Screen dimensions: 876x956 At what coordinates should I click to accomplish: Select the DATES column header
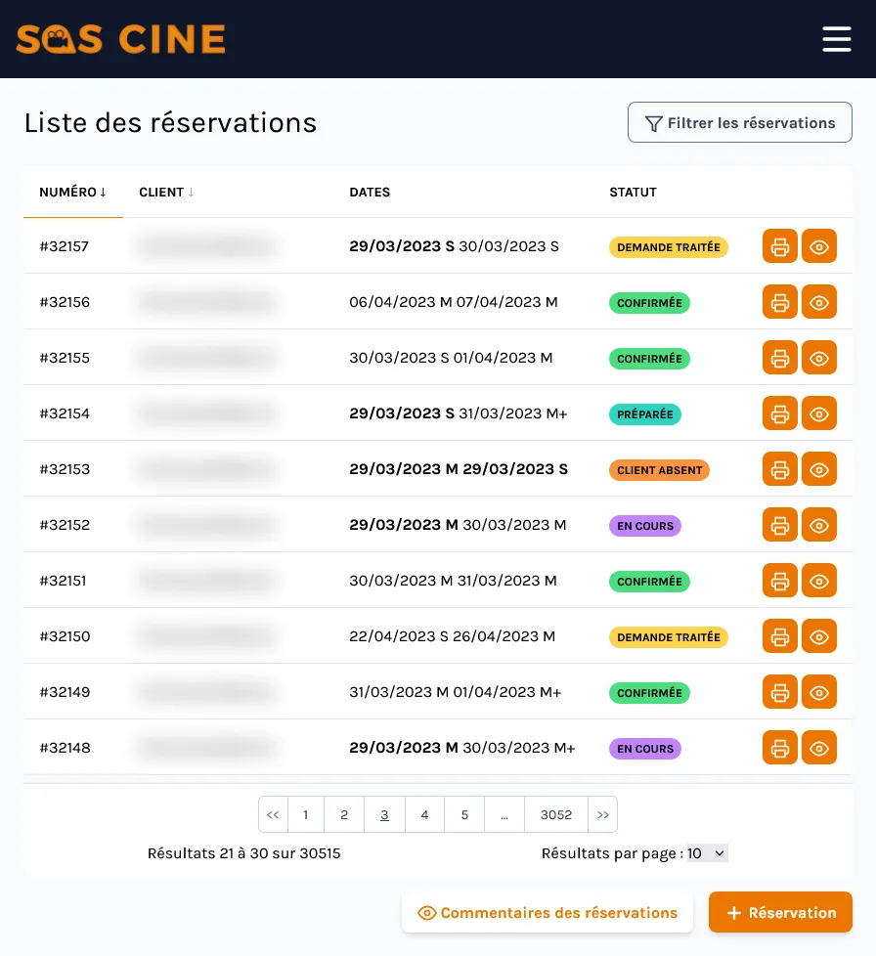tap(370, 192)
